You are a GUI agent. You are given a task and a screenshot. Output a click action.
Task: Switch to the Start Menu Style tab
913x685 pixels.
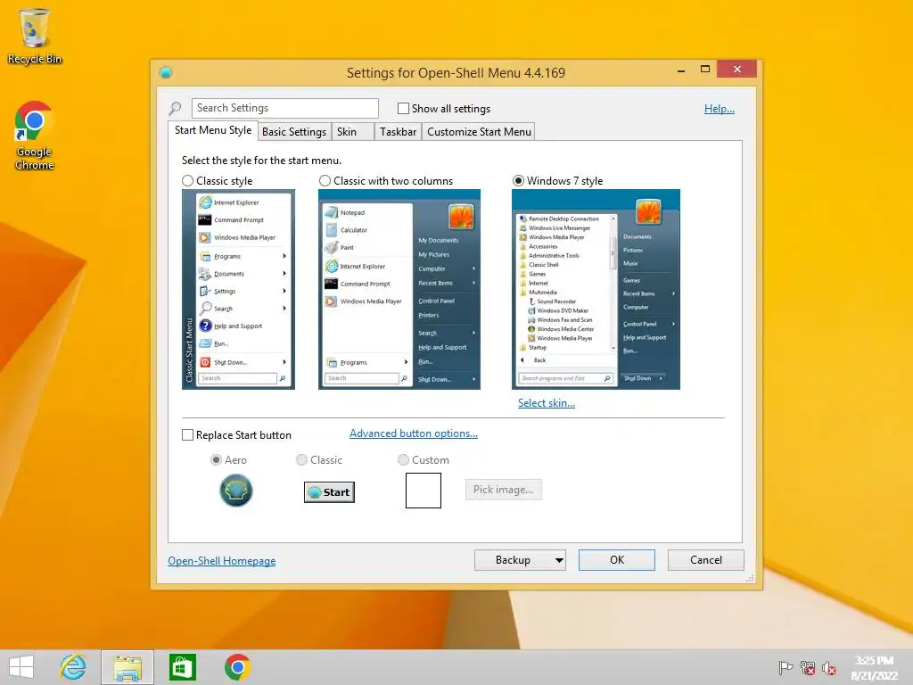click(213, 130)
